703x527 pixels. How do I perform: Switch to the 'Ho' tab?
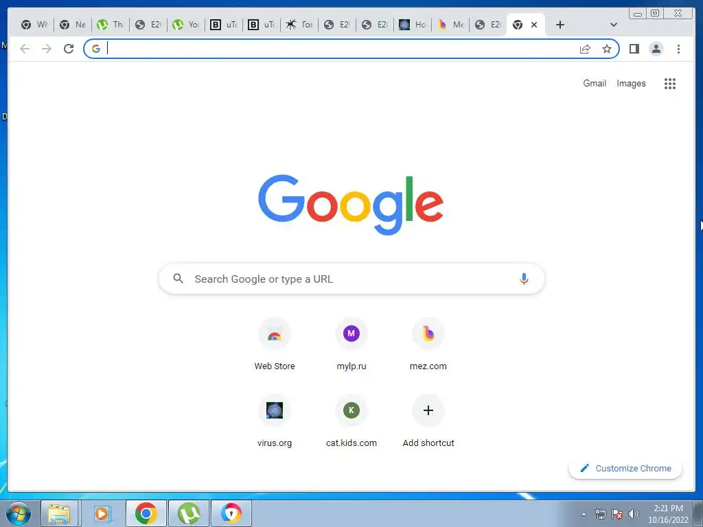coord(412,25)
